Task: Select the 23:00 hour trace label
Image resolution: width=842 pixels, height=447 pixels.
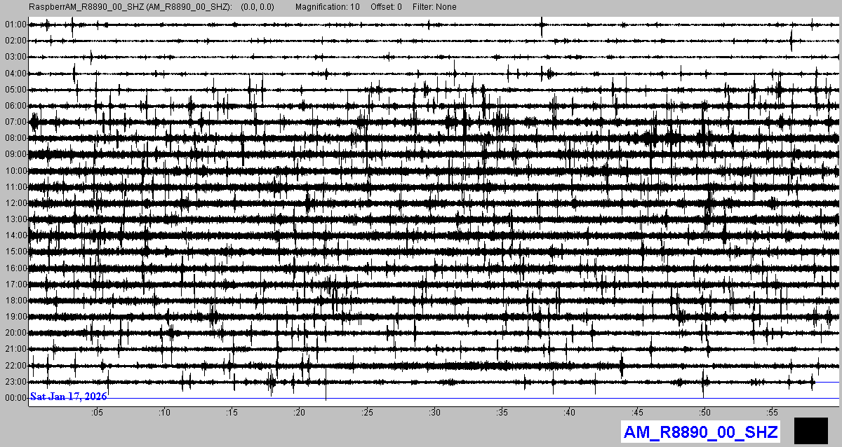Action: pos(15,382)
